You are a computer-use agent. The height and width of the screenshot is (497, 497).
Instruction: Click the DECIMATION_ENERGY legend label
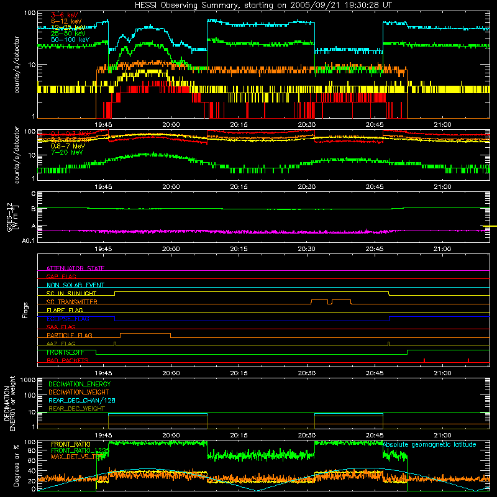point(80,384)
